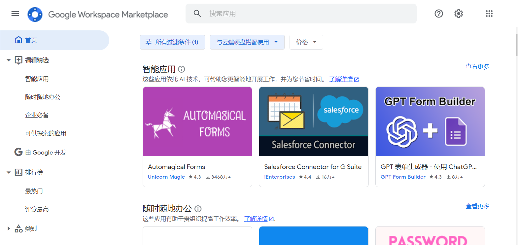The width and height of the screenshot is (519, 245).
Task: Click the filter sliders icon in 所有过滤条件
Action: click(149, 42)
